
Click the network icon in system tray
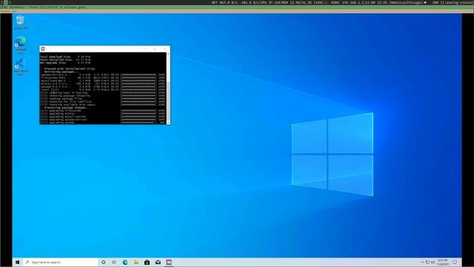[x=427, y=262]
